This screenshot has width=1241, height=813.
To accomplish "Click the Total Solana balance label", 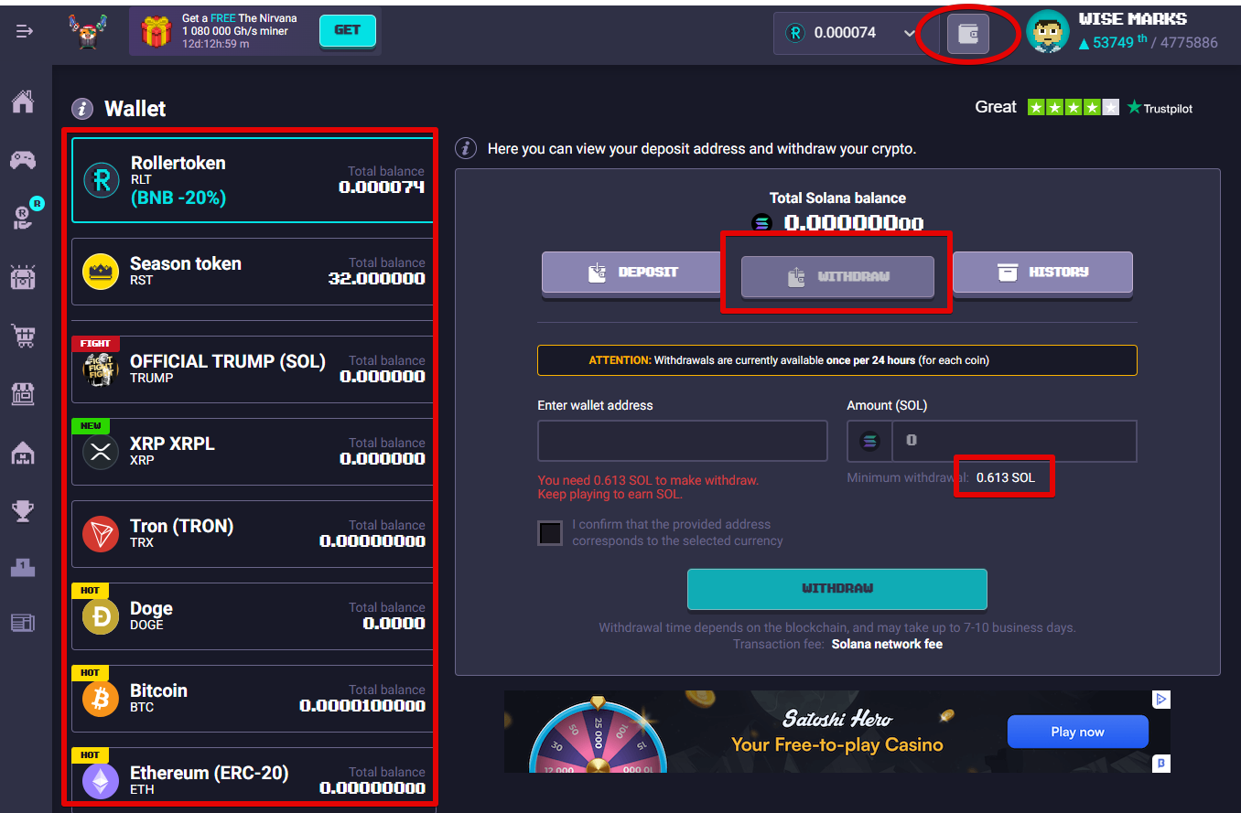I will 837,198.
